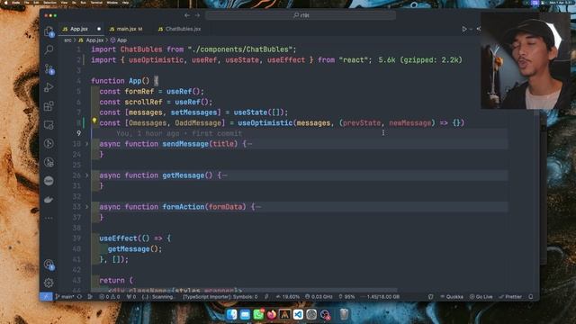Click Prettier in the status bar

coord(510,297)
